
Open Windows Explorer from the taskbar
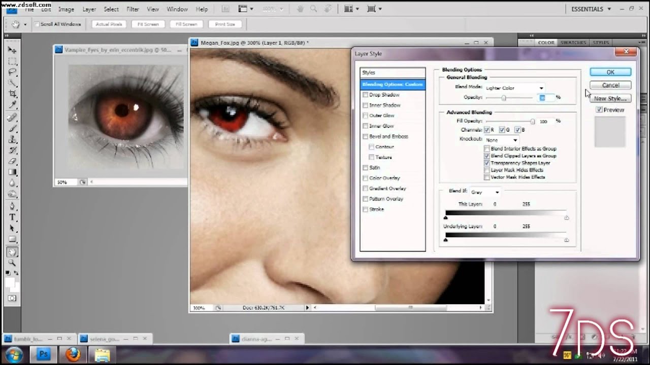(x=102, y=354)
